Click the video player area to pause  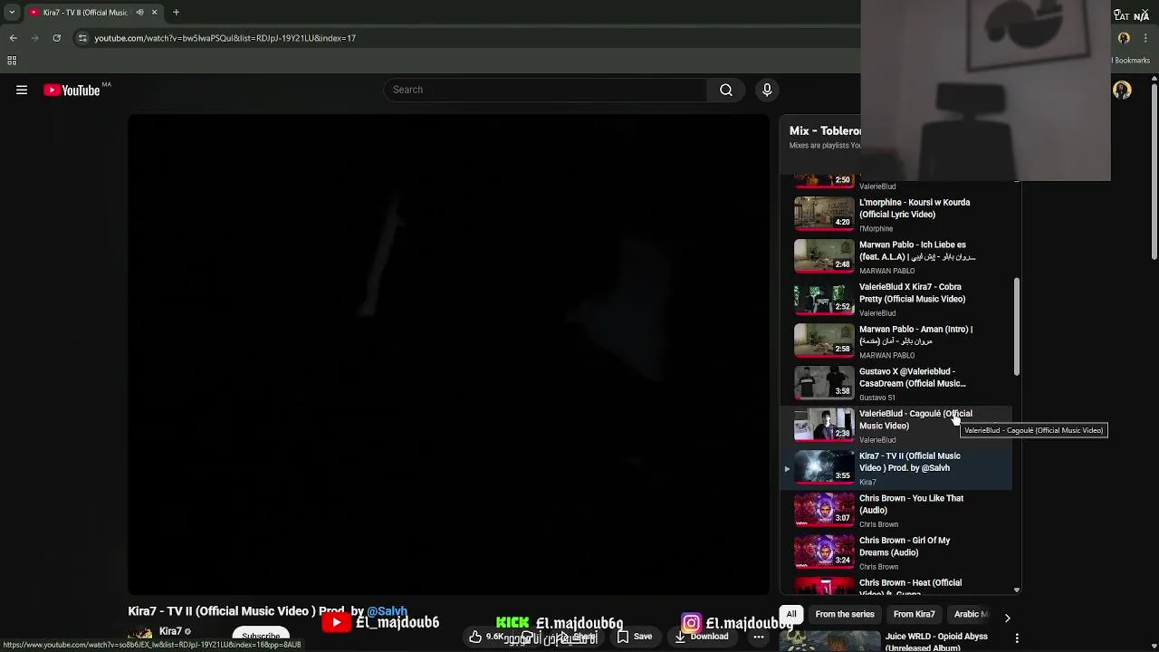point(448,354)
